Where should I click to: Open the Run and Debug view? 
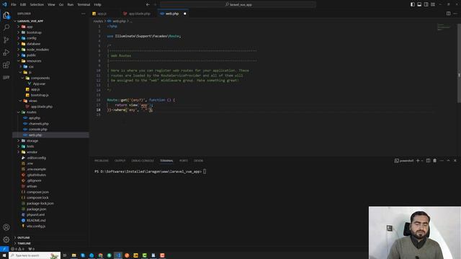[x=6, y=53]
